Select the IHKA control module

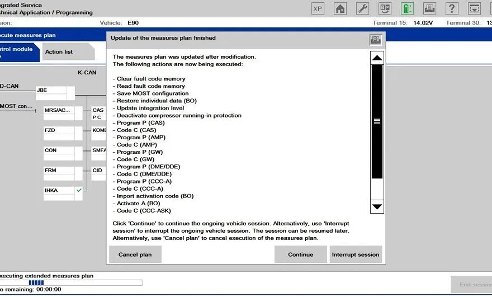(x=63, y=194)
